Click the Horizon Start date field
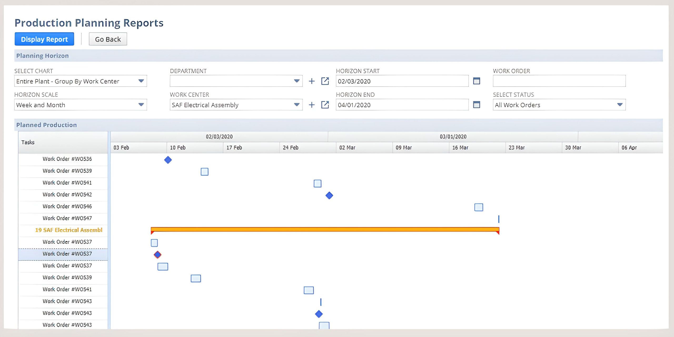Image resolution: width=674 pixels, height=337 pixels. coord(402,81)
